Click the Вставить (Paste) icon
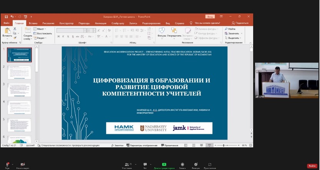 (7, 31)
